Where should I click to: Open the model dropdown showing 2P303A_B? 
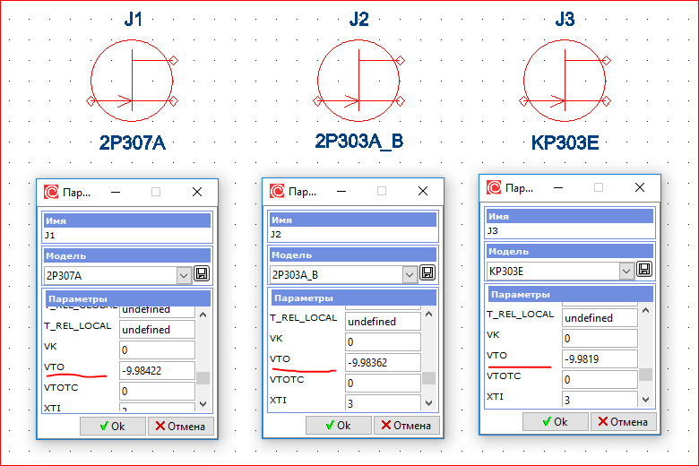(410, 275)
